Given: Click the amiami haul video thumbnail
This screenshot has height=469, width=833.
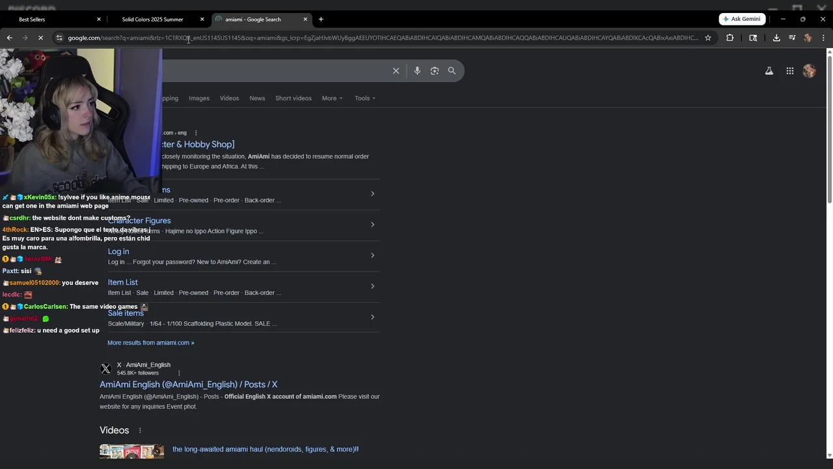Looking at the screenshot, I should pyautogui.click(x=131, y=451).
